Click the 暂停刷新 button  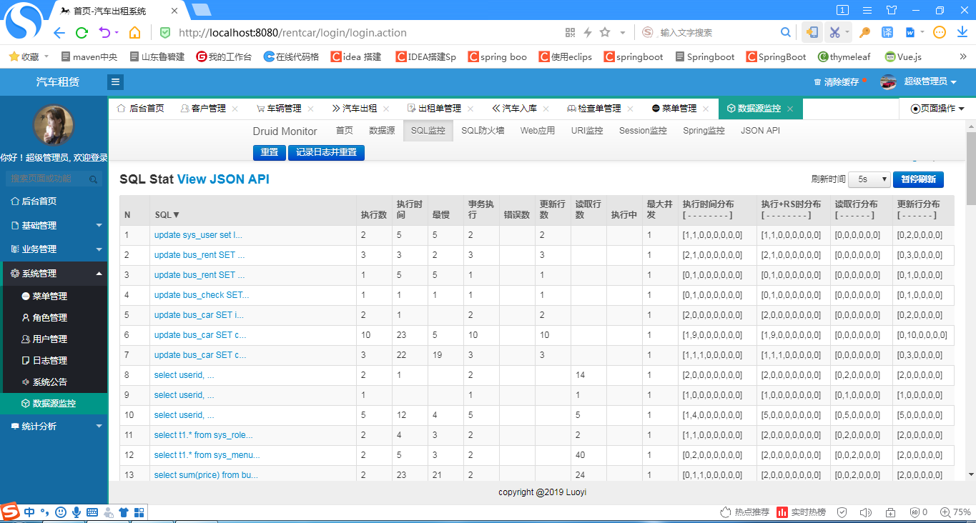click(x=918, y=179)
